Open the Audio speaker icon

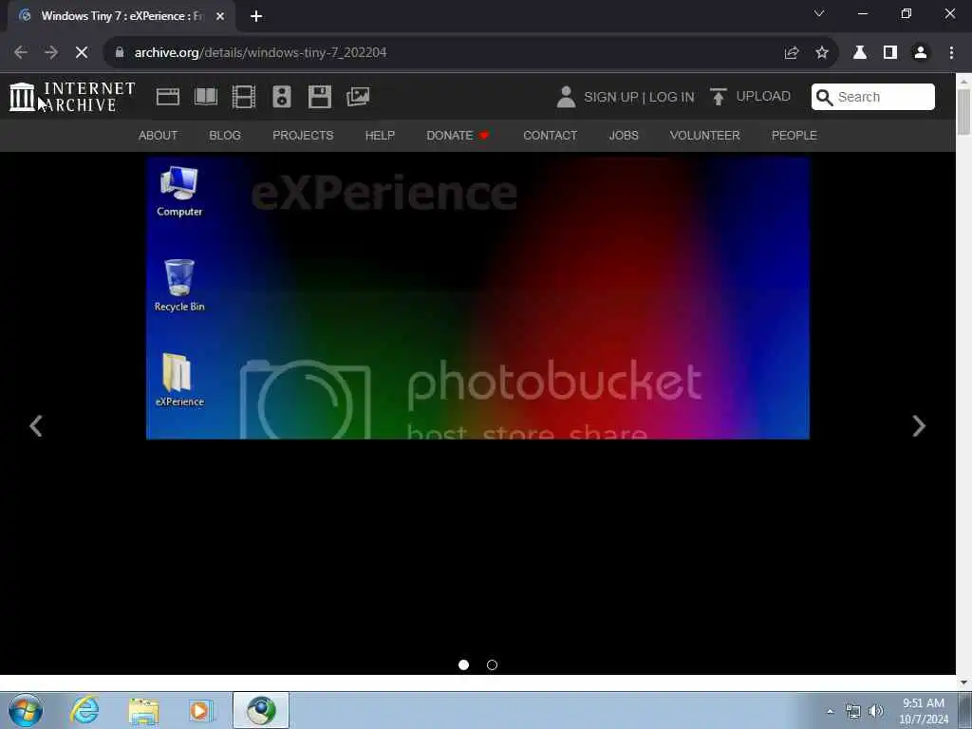click(x=281, y=97)
